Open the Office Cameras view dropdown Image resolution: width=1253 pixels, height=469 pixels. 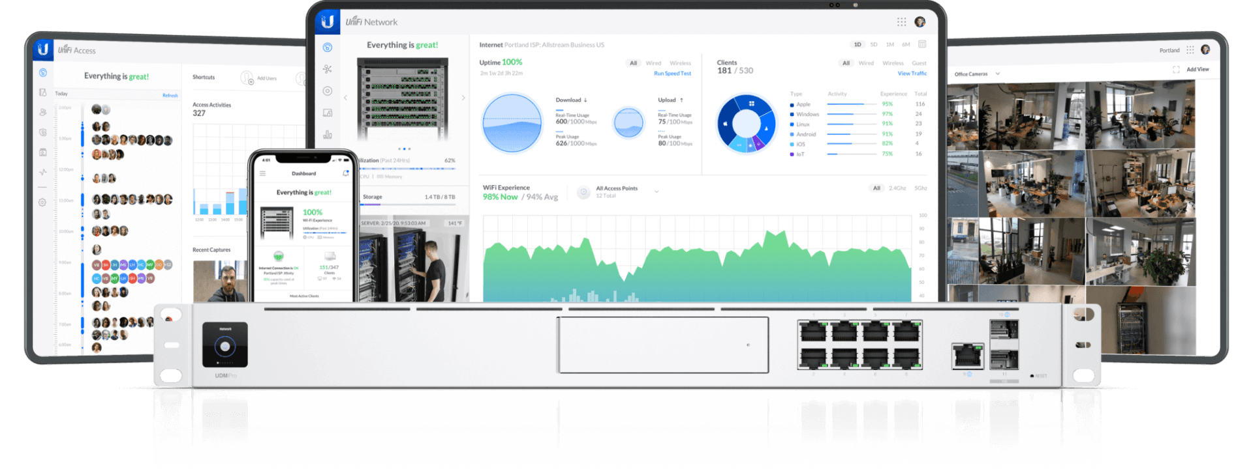click(998, 74)
